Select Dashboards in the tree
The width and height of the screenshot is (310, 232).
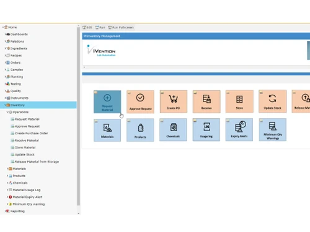[x=19, y=34]
